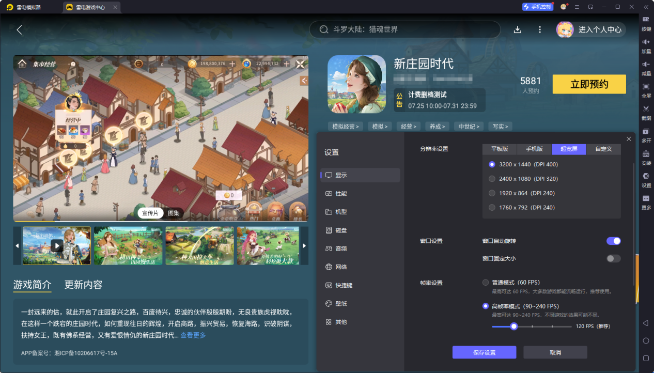The width and height of the screenshot is (654, 373).
Task: Toggle 窗口固定大小 switch
Action: [x=613, y=258]
